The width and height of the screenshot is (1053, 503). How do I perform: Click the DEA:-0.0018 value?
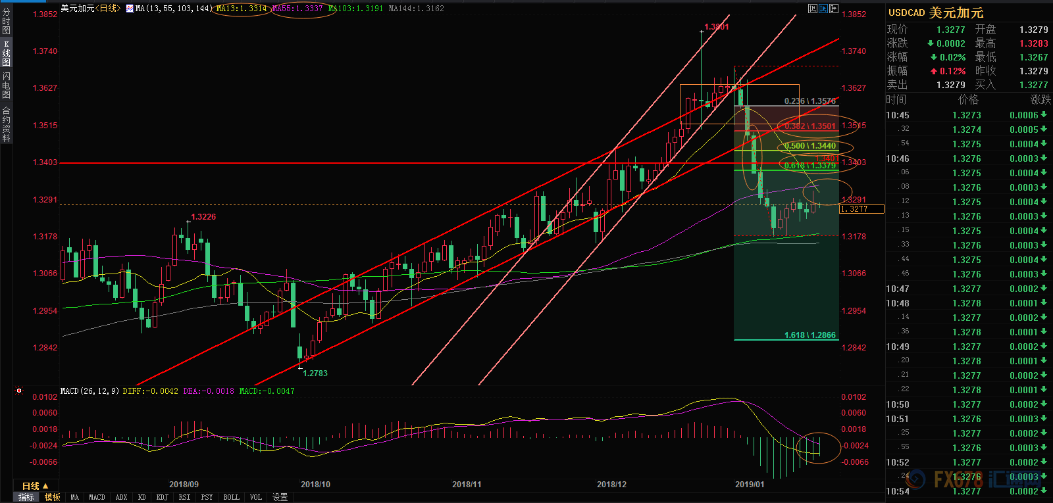(x=209, y=391)
